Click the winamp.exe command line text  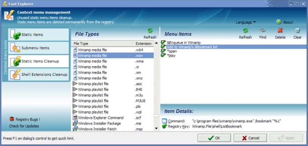coord(236,121)
